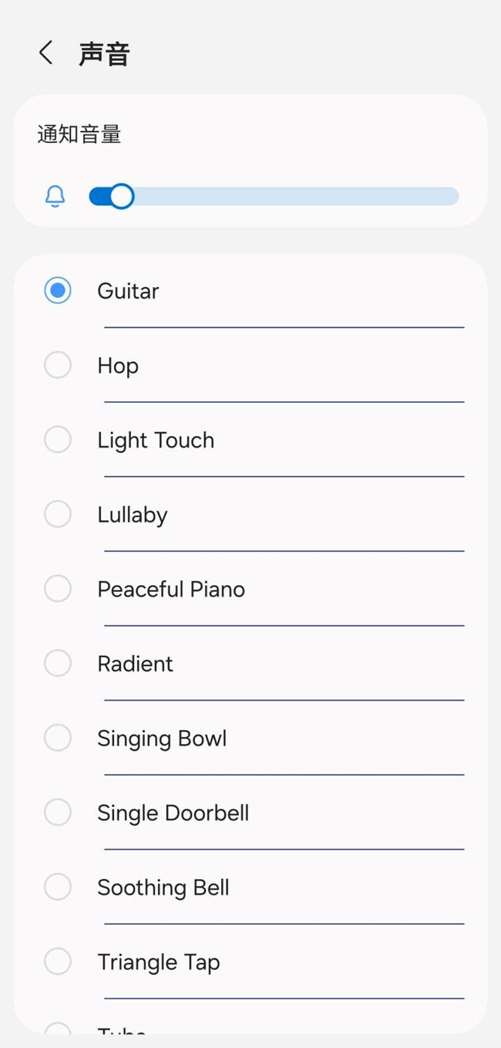The height and width of the screenshot is (1048, 501).
Task: Click the notification volume slider track
Action: (293, 197)
